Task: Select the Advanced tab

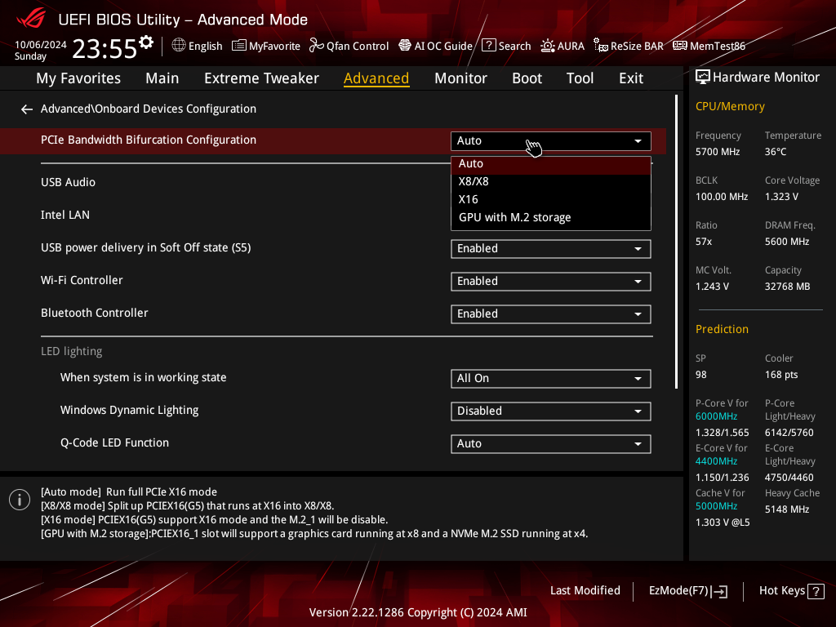Action: tap(376, 78)
